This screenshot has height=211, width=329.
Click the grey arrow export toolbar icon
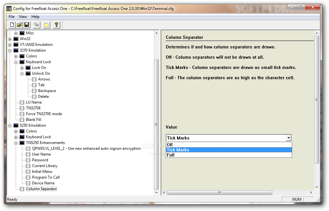37,25
